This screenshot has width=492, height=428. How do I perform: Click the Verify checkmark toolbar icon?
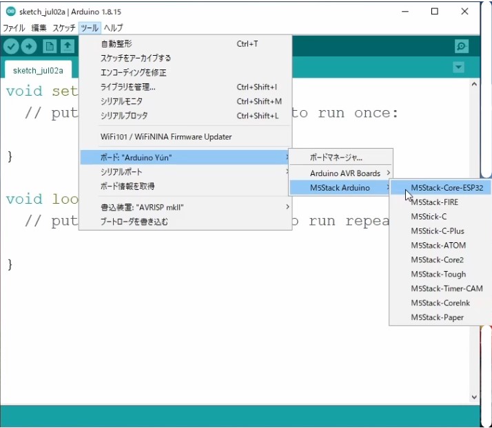click(x=11, y=46)
